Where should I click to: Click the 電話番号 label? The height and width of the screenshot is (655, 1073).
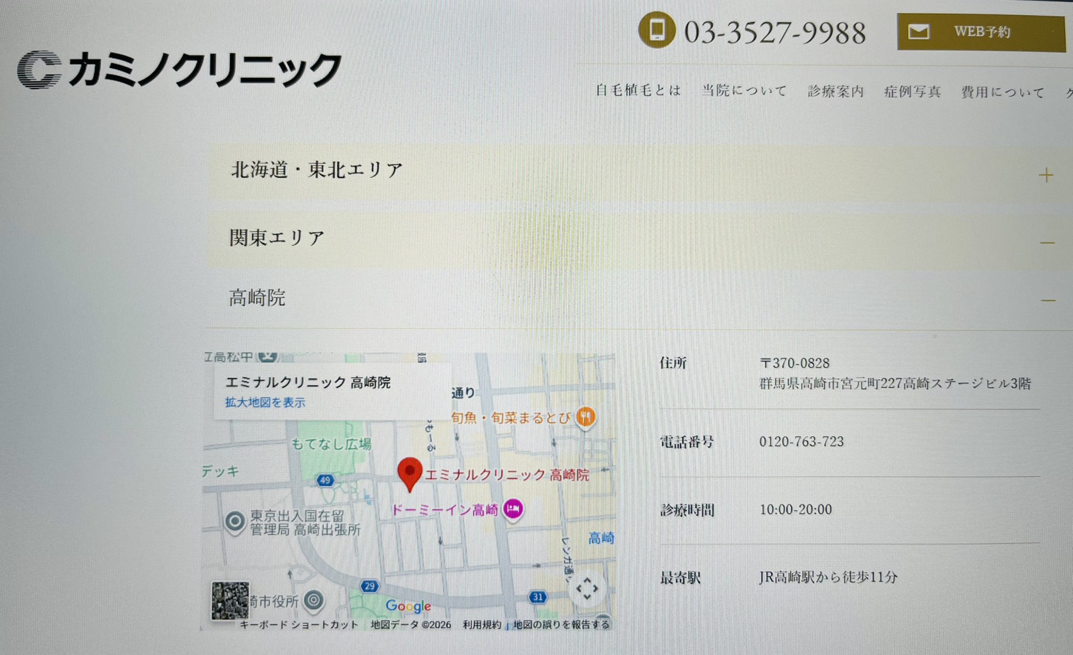(x=687, y=442)
